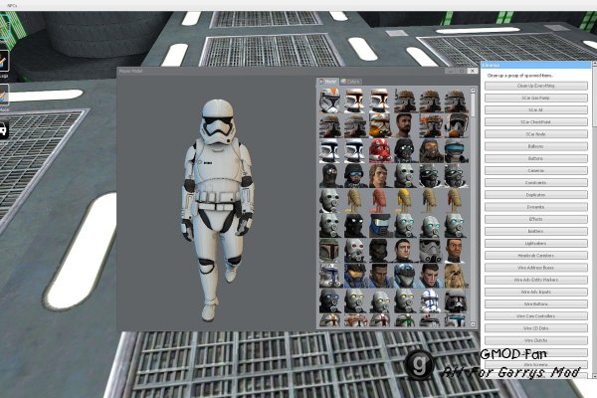
Task: Pick the bright yellow battle droid model
Action: click(404, 201)
